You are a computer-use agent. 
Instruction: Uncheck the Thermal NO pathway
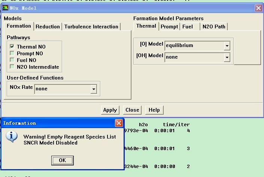[12, 47]
